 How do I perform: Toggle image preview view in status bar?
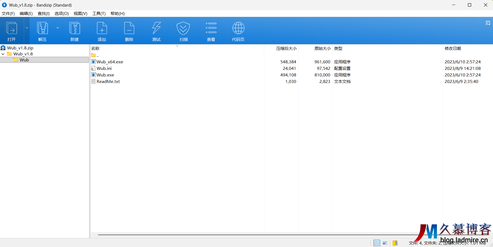click(385, 243)
